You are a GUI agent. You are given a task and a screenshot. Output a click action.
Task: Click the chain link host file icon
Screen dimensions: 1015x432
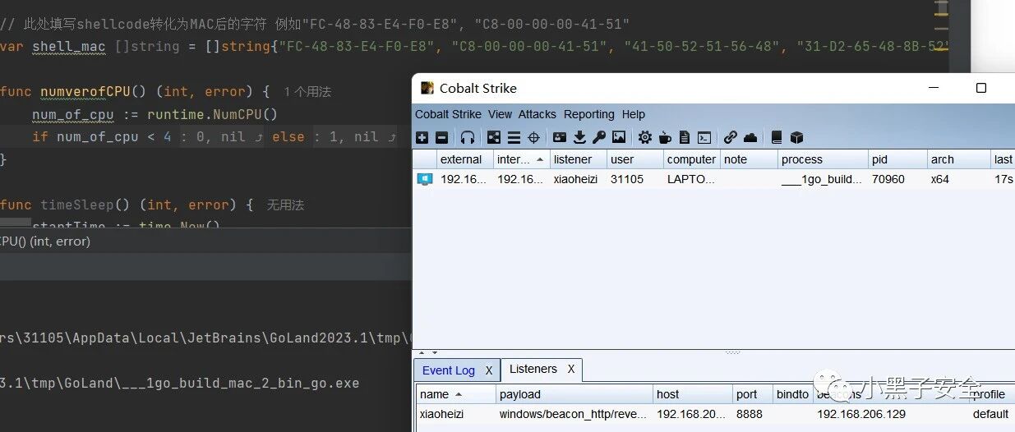pos(731,137)
